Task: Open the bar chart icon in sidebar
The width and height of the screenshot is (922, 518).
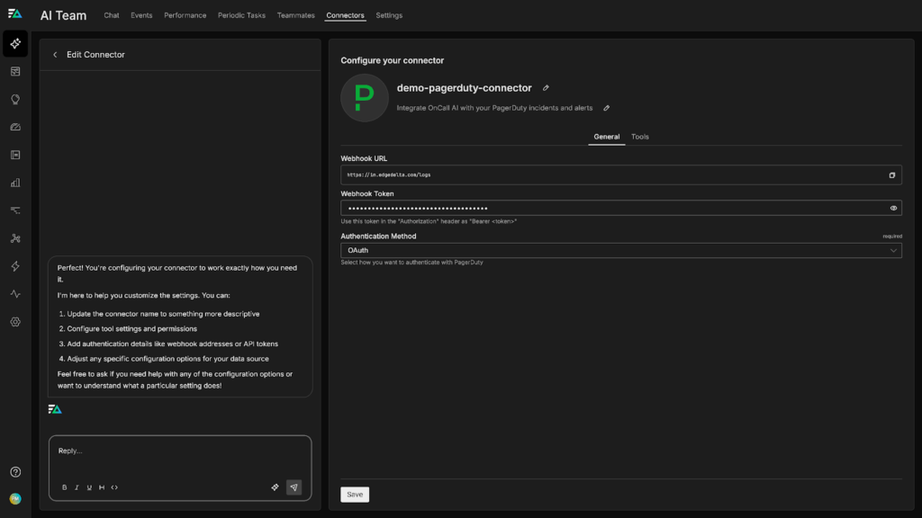Action: (15, 183)
